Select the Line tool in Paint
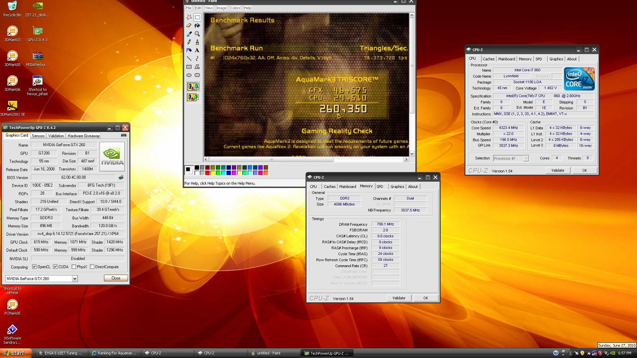Image resolution: width=637 pixels, height=358 pixels. pyautogui.click(x=189, y=58)
